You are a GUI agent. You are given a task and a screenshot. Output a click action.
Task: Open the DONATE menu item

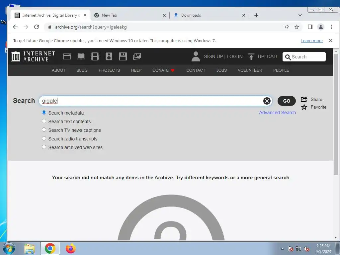coord(163,70)
